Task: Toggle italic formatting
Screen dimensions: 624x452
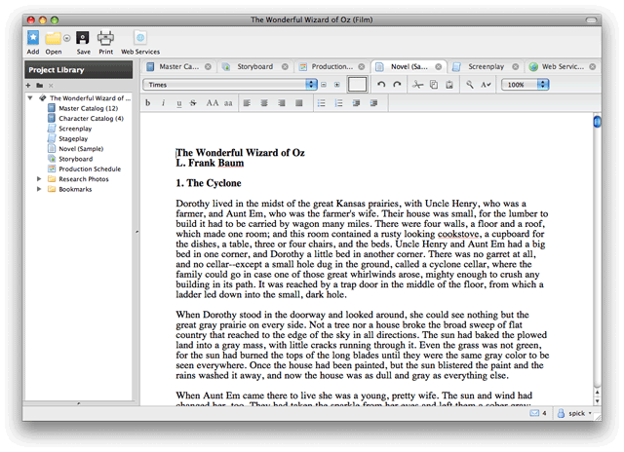Action: (163, 103)
